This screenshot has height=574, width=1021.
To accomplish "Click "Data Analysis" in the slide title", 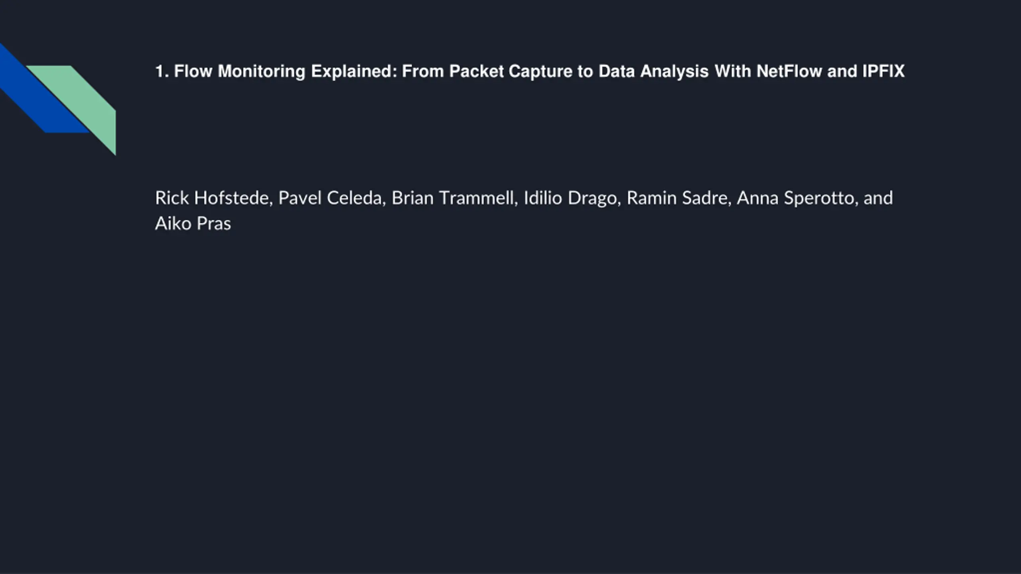I will pos(653,72).
